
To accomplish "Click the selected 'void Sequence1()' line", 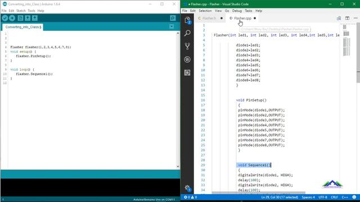I will pyautogui.click(x=254, y=165).
